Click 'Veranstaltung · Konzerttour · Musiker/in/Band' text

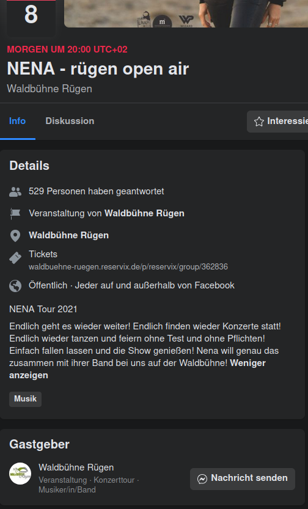[x=89, y=485]
